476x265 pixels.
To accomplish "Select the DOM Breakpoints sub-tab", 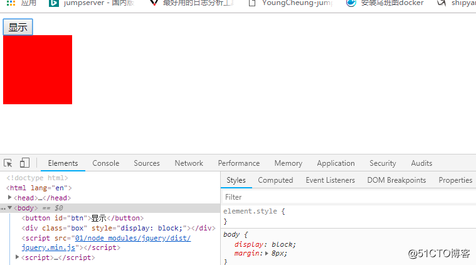I will (x=396, y=180).
